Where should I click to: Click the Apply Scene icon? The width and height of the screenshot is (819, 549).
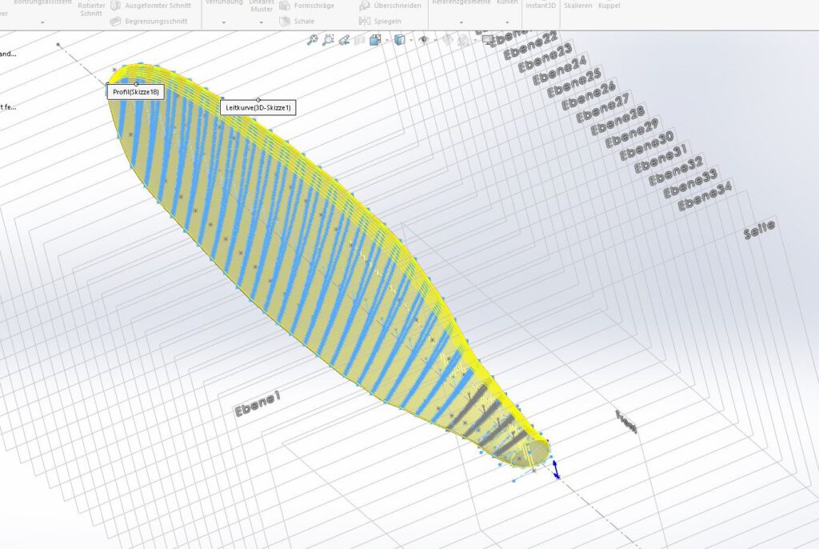(x=463, y=40)
